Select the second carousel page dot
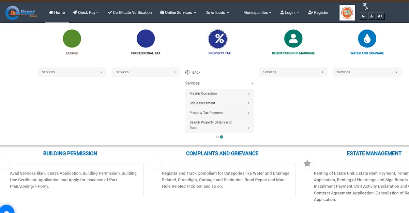The width and height of the screenshot is (409, 213). click(222, 137)
